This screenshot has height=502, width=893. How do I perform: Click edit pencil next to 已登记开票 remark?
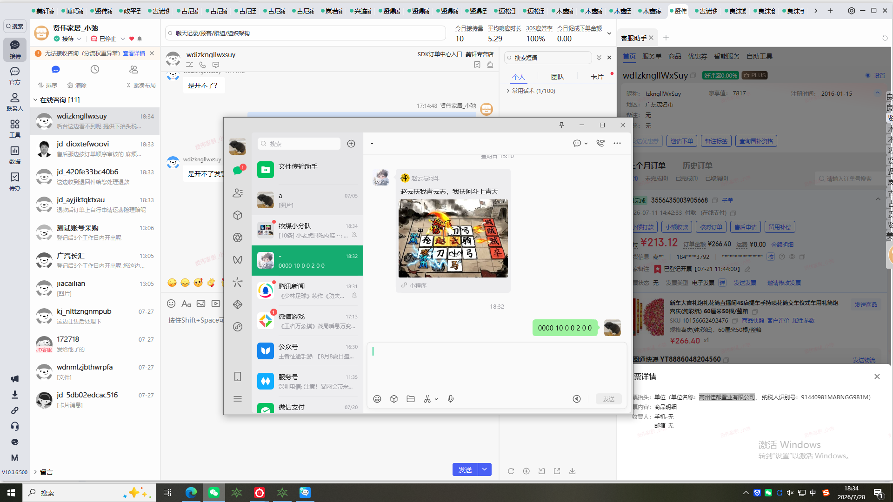point(747,269)
